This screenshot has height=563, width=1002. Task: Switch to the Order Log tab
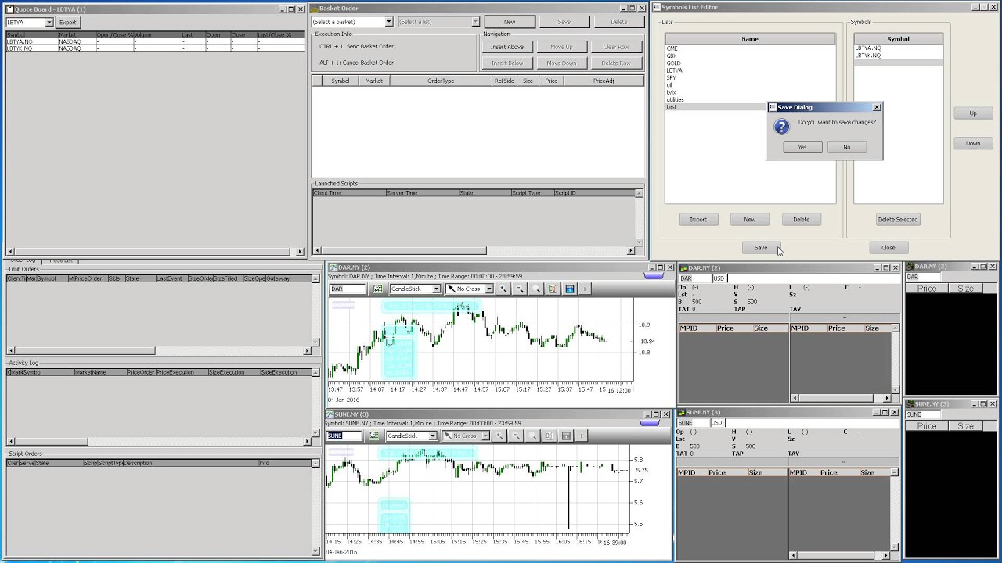23,260
